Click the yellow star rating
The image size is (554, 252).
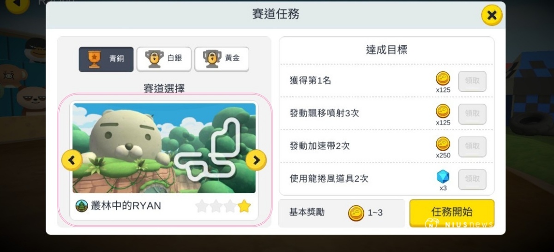[244, 206]
